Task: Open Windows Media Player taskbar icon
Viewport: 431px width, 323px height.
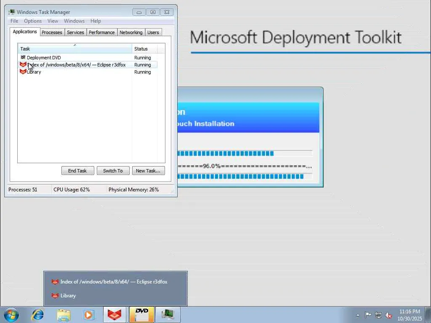Action: [88, 315]
